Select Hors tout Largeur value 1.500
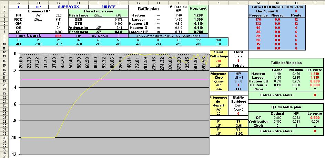This screenshot has width=325, height=158. click(x=198, y=20)
